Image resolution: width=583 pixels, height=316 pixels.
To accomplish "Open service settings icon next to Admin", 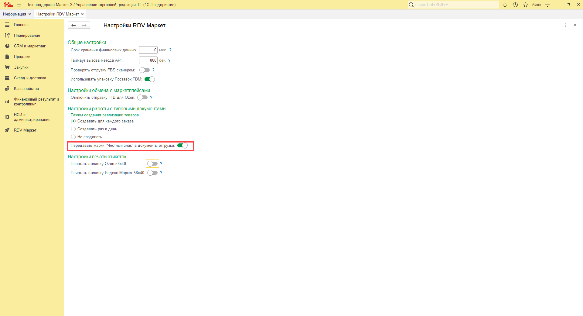I will click(547, 5).
